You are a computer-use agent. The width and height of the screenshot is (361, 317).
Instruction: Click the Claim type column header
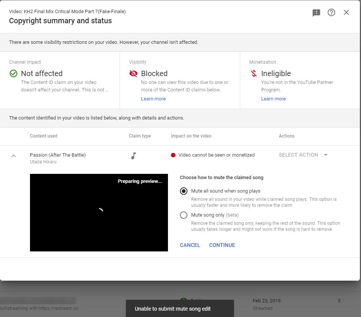click(x=140, y=136)
